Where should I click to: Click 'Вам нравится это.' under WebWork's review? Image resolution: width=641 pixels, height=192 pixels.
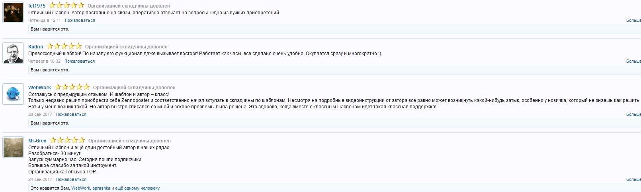tap(50, 123)
